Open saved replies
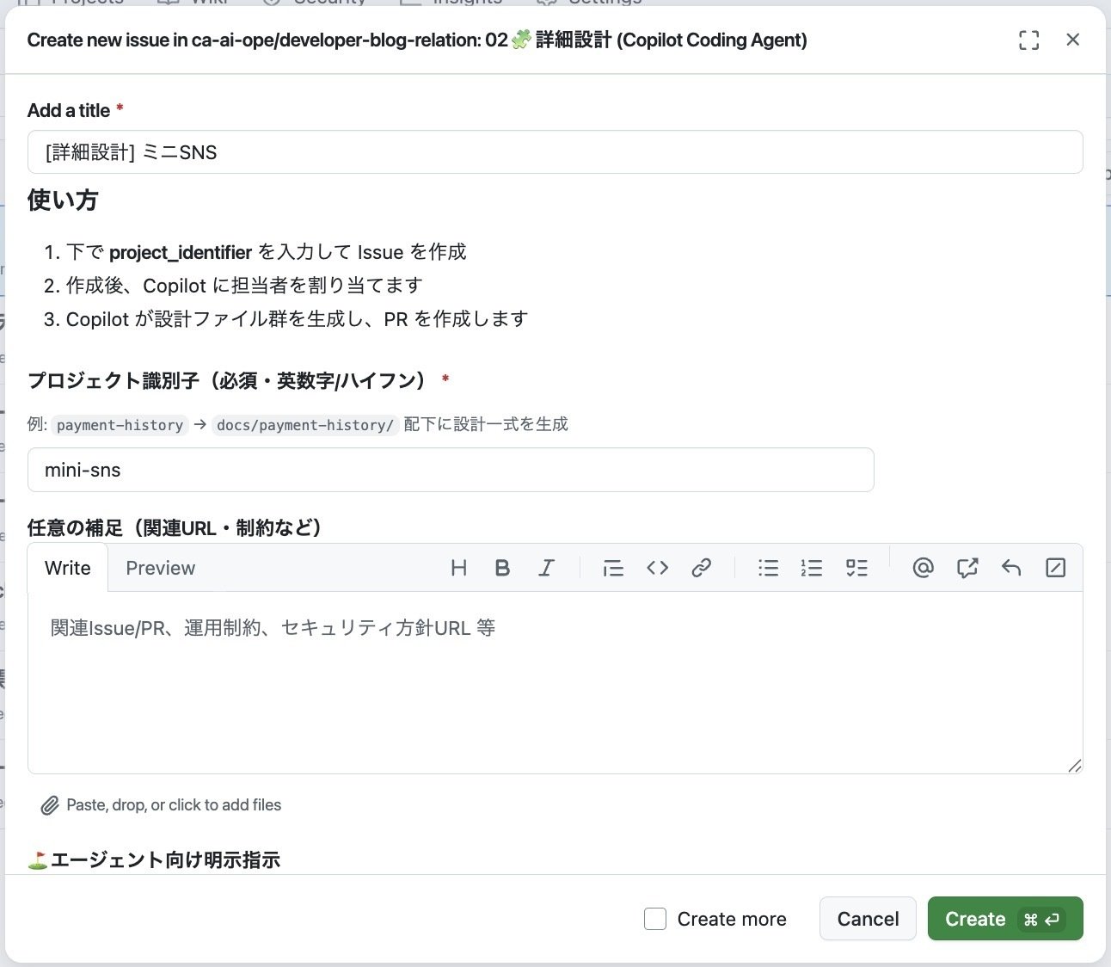Image resolution: width=1111 pixels, height=967 pixels. pyautogui.click(x=1011, y=568)
